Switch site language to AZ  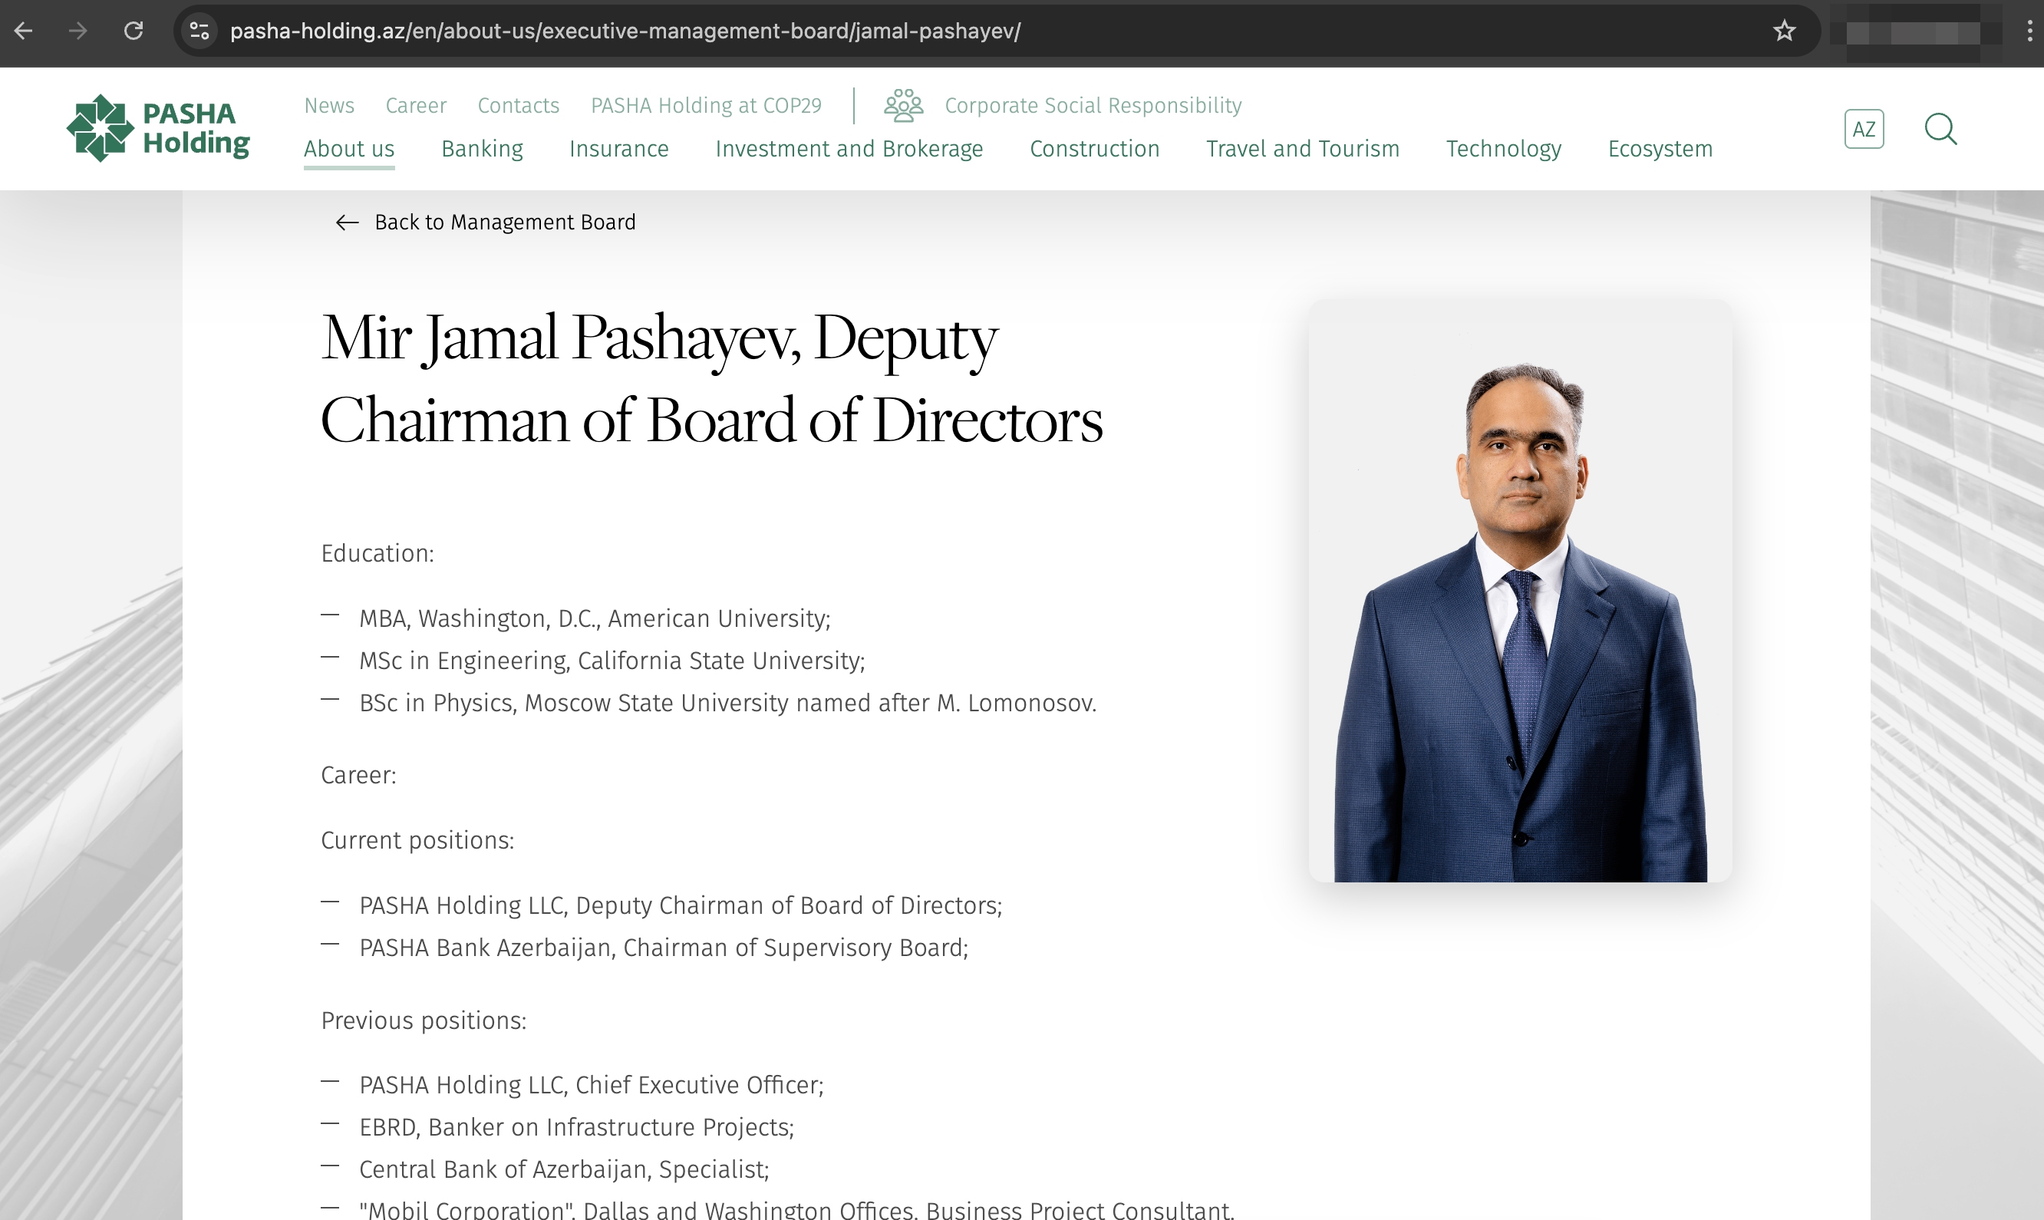point(1864,128)
